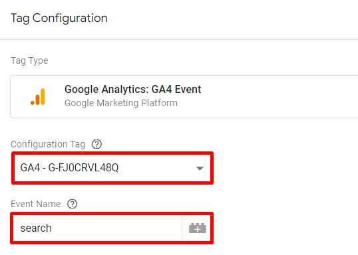This screenshot has width=358, height=255.
Task: Click the Google Analytics bar chart icon
Action: (x=38, y=97)
